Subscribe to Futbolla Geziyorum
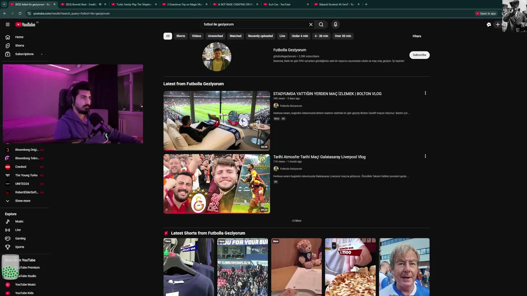 [x=420, y=55]
